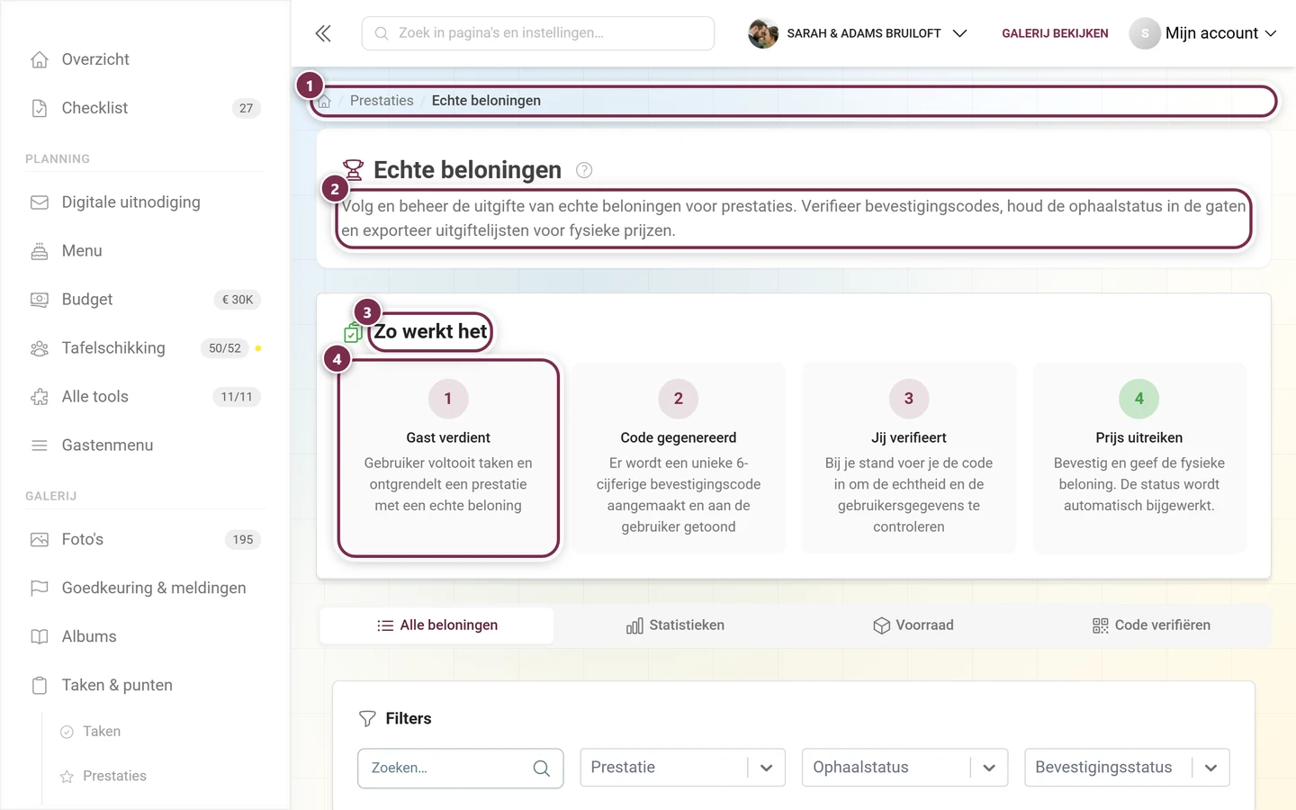The width and height of the screenshot is (1296, 810).
Task: Click the Foto's picture icon
Action: tap(40, 540)
